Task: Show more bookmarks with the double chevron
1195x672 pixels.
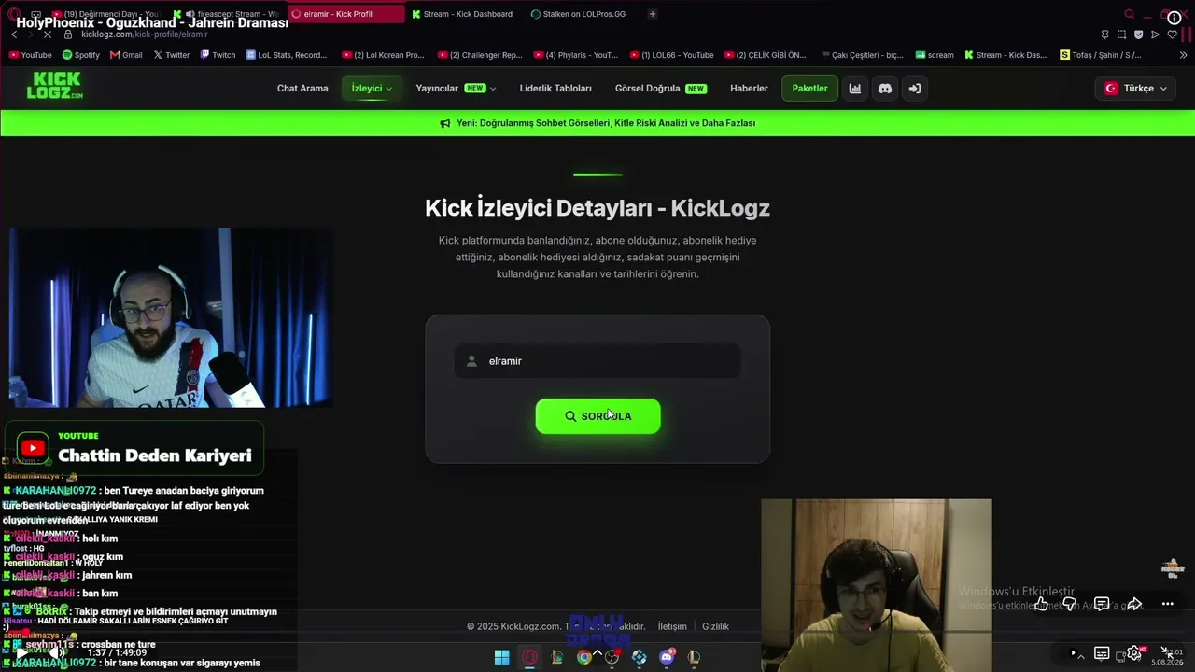Action: coord(1185,55)
